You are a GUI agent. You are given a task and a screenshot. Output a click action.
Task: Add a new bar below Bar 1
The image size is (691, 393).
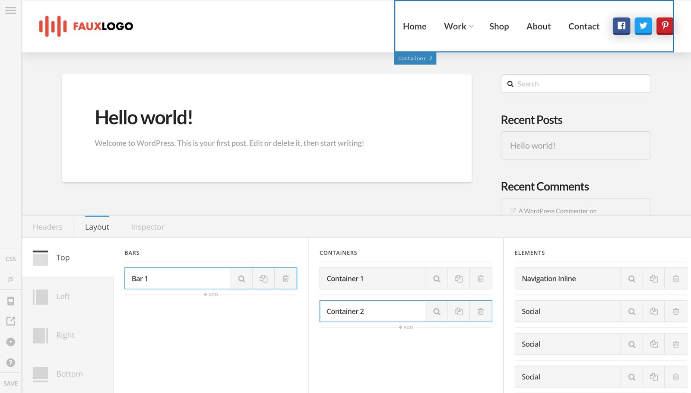point(211,295)
